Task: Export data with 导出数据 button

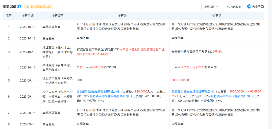Action: point(234,7)
